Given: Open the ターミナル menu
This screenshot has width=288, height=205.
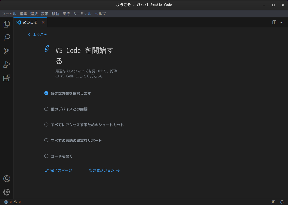Looking at the screenshot, I should pyautogui.click(x=82, y=14).
